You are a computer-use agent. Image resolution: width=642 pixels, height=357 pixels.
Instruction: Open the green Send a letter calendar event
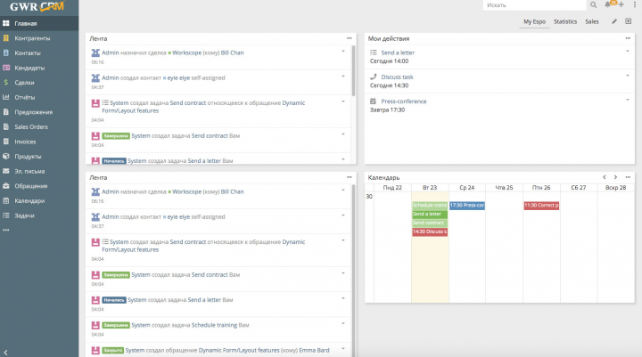[430, 215]
